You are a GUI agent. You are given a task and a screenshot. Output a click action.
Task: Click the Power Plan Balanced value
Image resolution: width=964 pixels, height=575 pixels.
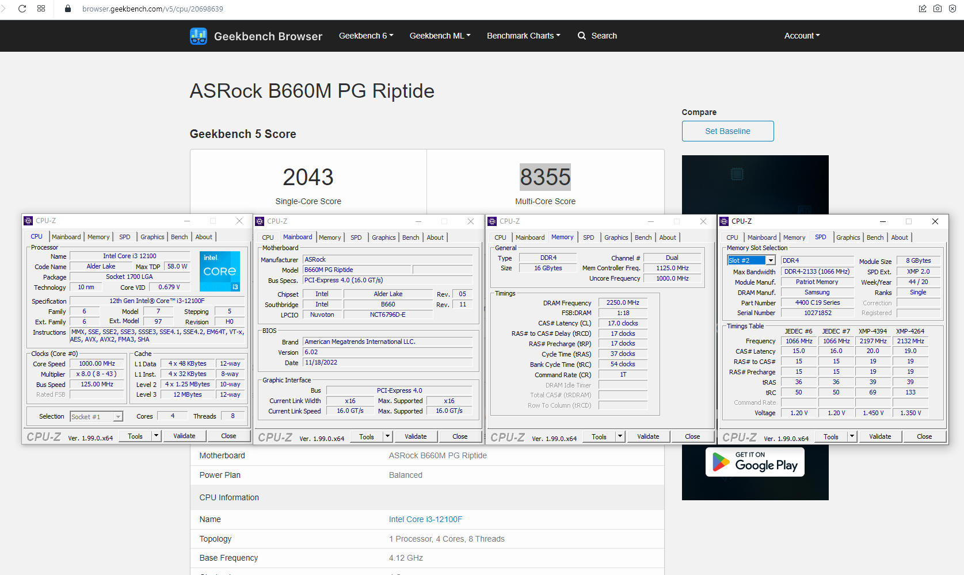[406, 475]
